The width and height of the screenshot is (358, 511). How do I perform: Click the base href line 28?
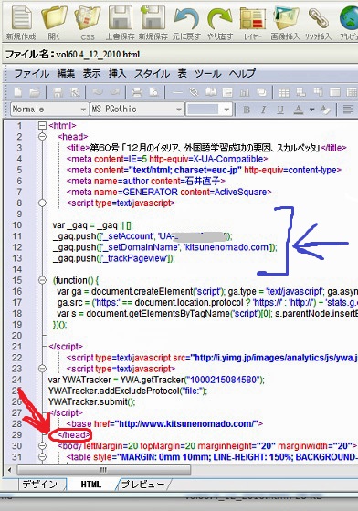(164, 423)
